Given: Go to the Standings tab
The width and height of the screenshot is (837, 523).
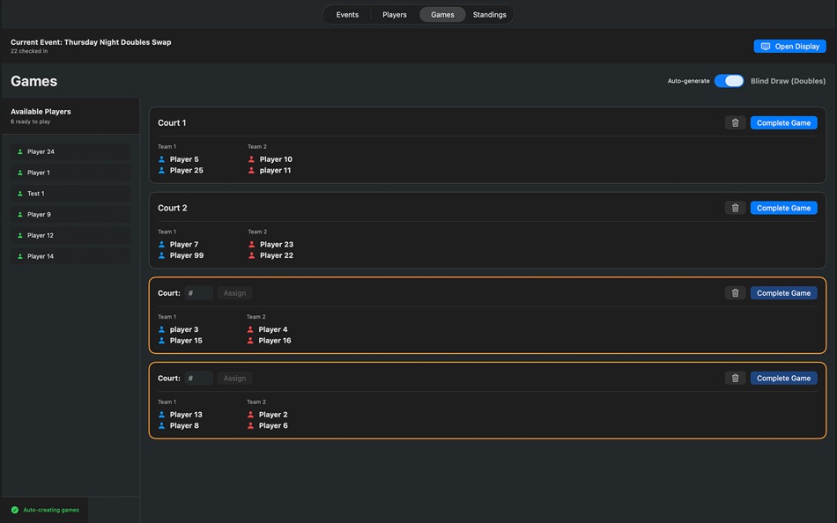Looking at the screenshot, I should point(490,14).
